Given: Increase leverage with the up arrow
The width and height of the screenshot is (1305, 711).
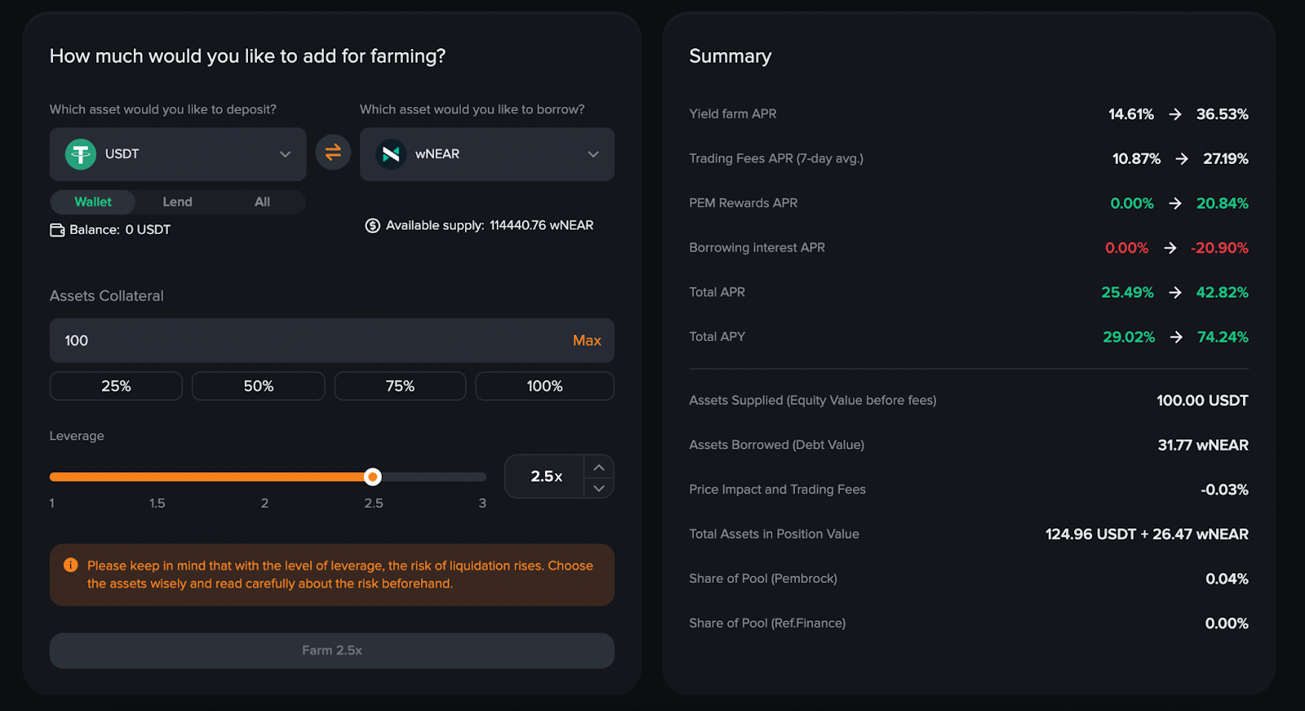Looking at the screenshot, I should coord(599,467).
